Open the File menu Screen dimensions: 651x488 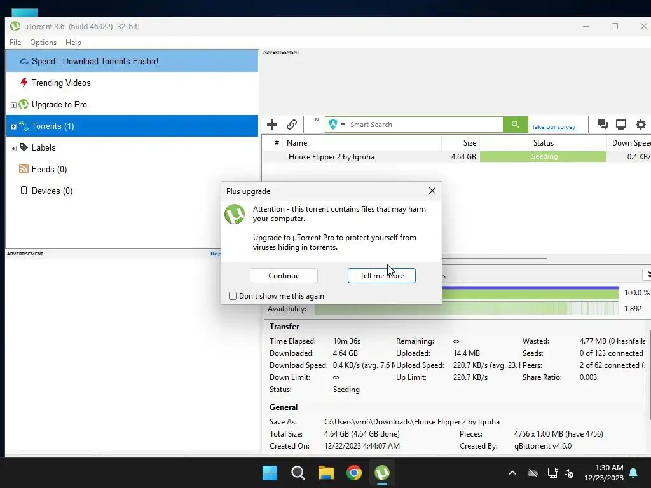[x=15, y=43]
